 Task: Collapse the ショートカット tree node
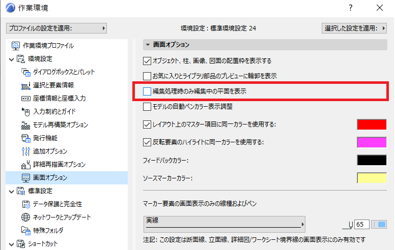click(x=11, y=244)
